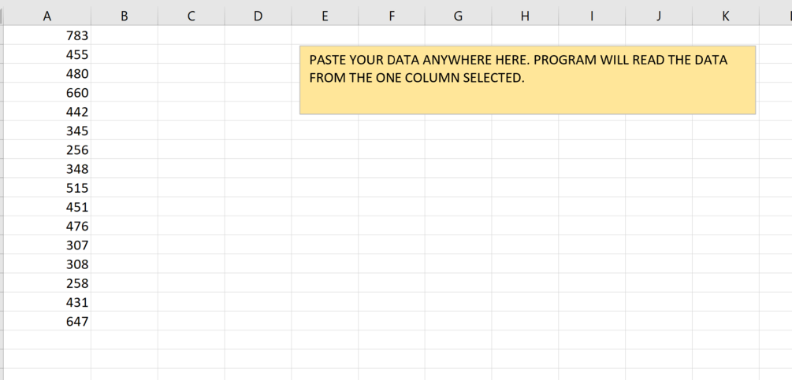The width and height of the screenshot is (792, 380).
Task: Select the cell with value 476
Action: click(47, 226)
